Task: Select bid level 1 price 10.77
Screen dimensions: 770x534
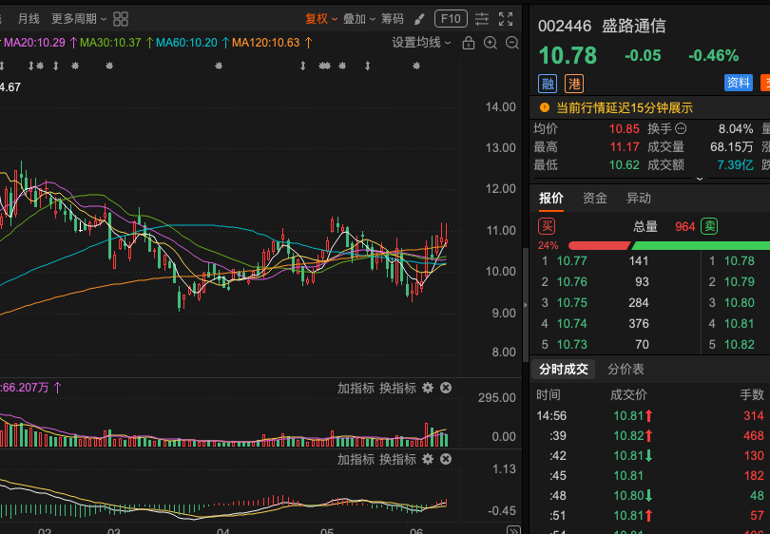Action: (x=571, y=261)
